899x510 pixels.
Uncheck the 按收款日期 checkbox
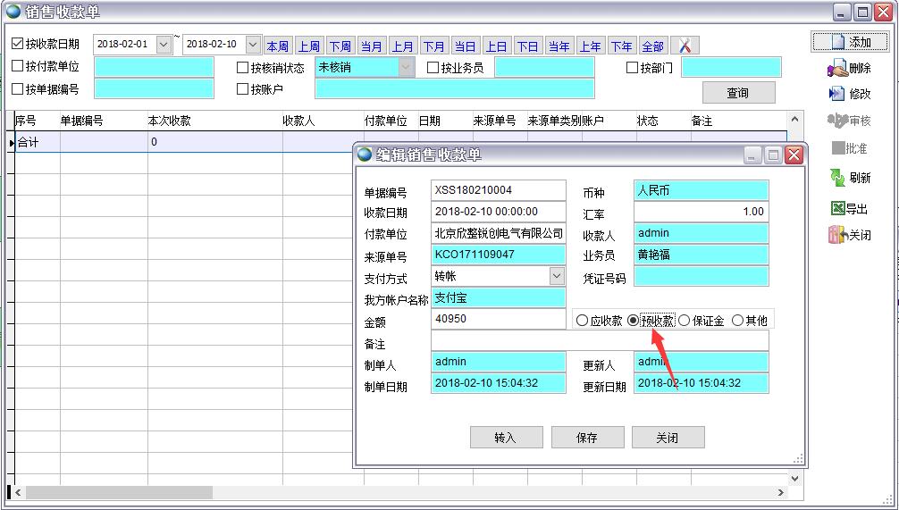coord(18,44)
